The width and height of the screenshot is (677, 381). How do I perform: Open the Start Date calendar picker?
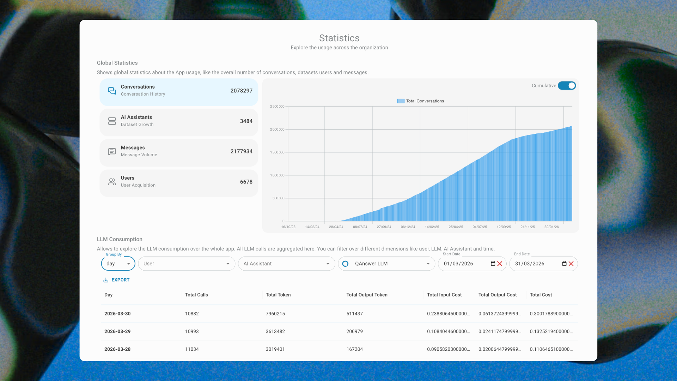point(493,264)
